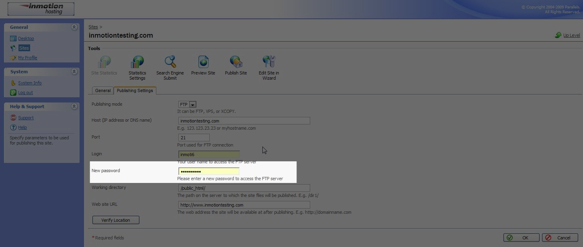Click the Publish Site label
This screenshot has height=247, width=583.
[x=236, y=73]
